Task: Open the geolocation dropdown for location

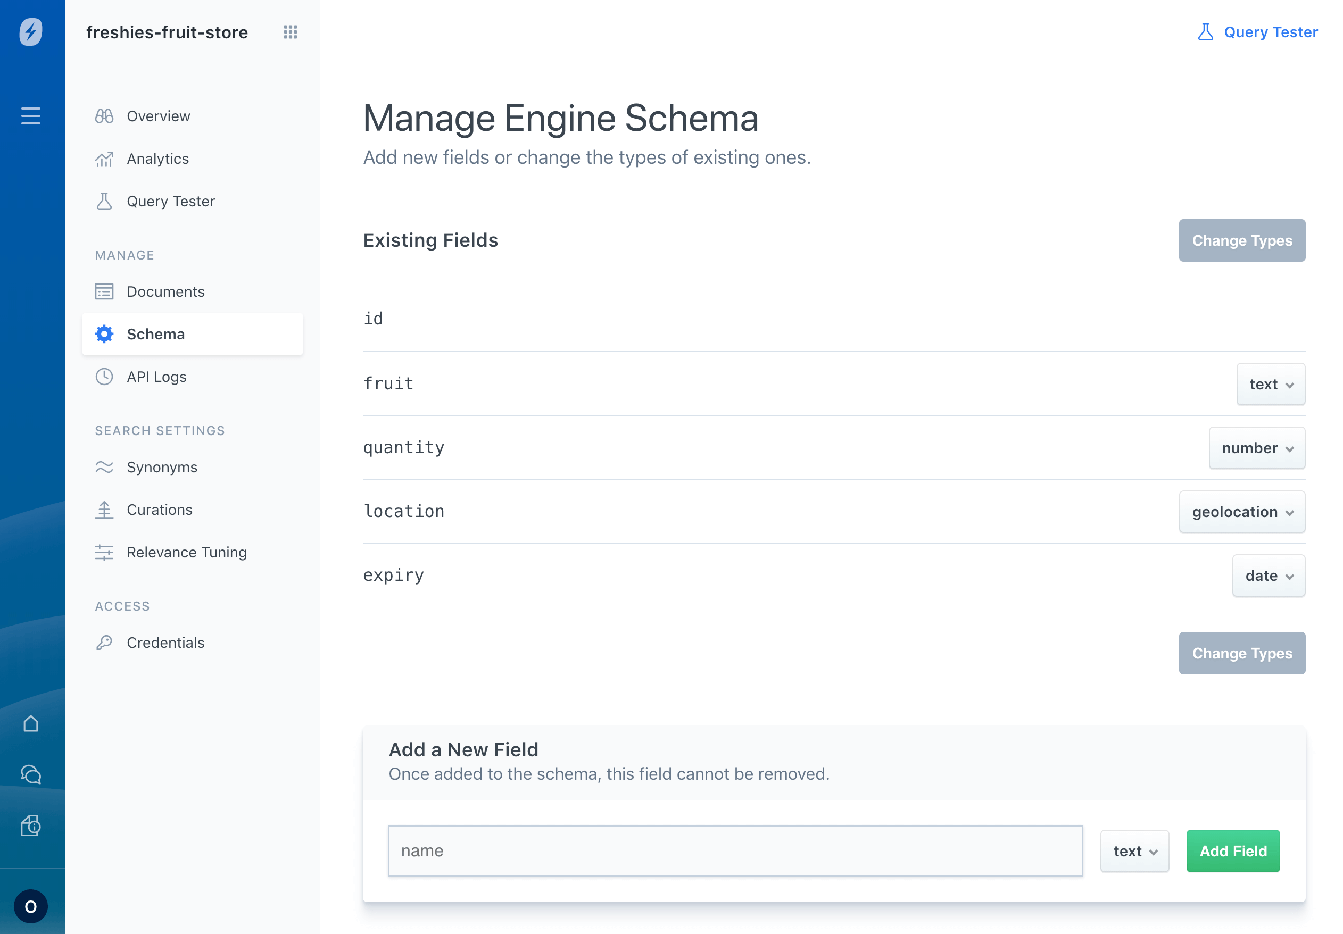Action: pos(1242,512)
